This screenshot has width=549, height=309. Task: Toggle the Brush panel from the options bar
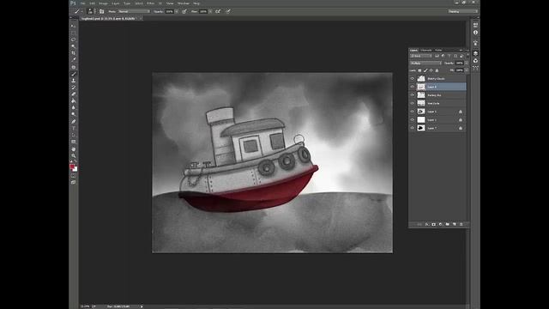(x=101, y=11)
